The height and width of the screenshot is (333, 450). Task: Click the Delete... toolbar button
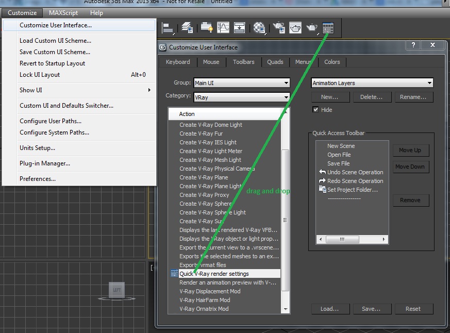pos(372,97)
